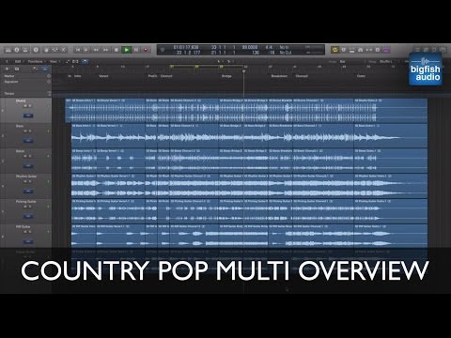Click the playhead handle in the ruler
The height and width of the screenshot is (338, 451).
tap(243, 71)
